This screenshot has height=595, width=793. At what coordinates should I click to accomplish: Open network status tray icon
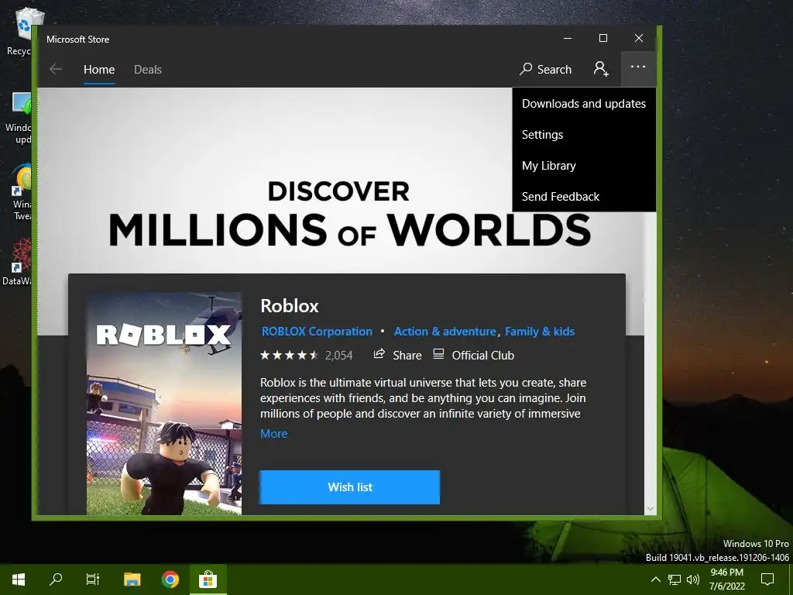[x=675, y=580]
